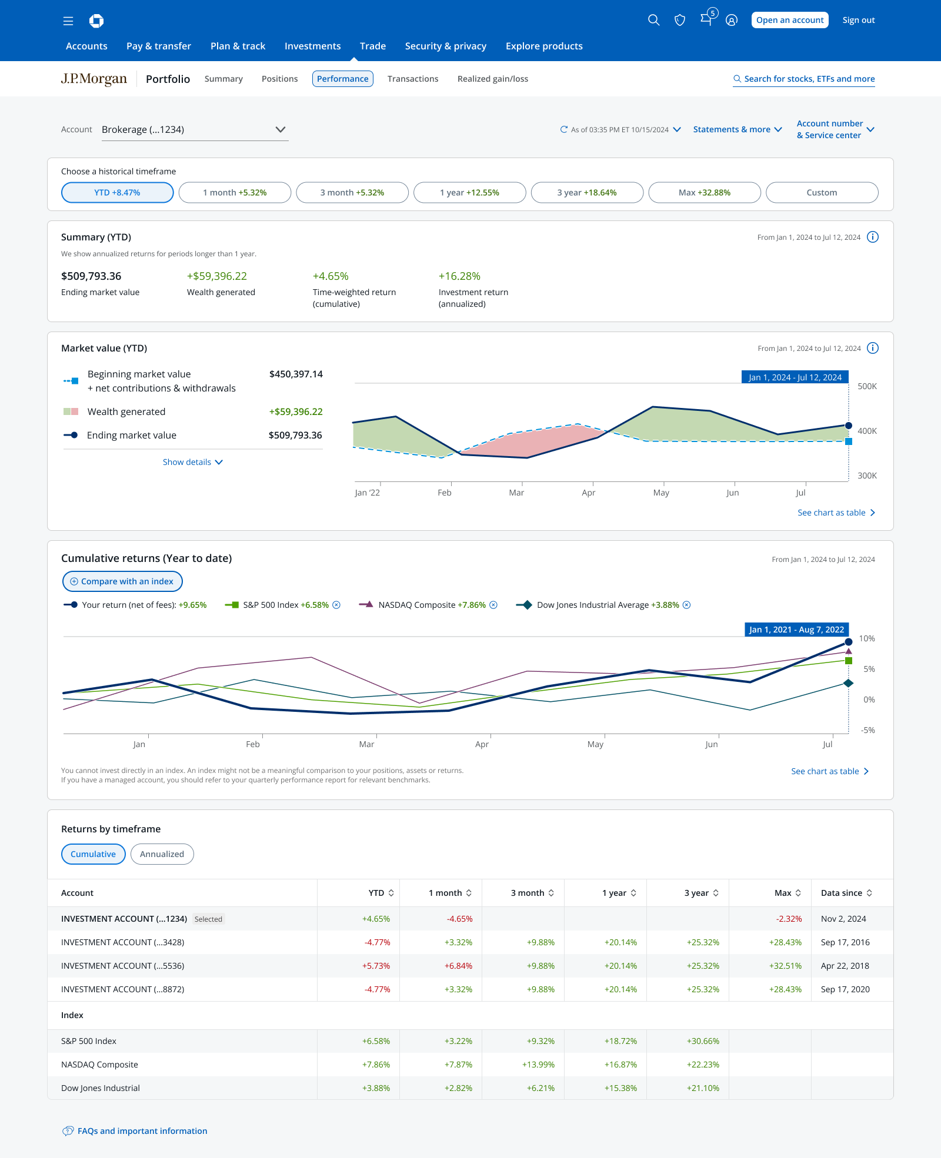Sort table by 1 year column

point(633,893)
